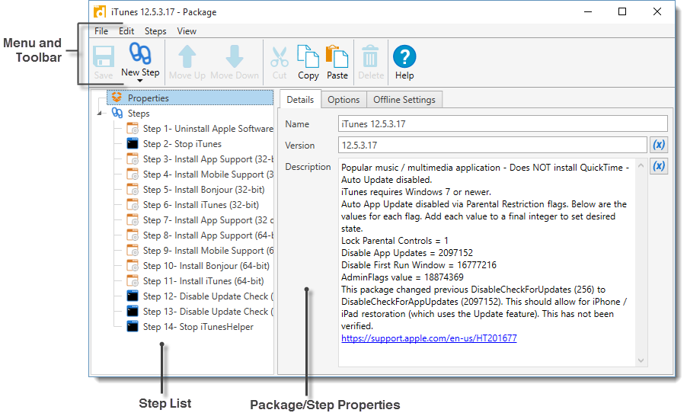
Task: Open the New Step dropdown arrow
Action: (140, 81)
